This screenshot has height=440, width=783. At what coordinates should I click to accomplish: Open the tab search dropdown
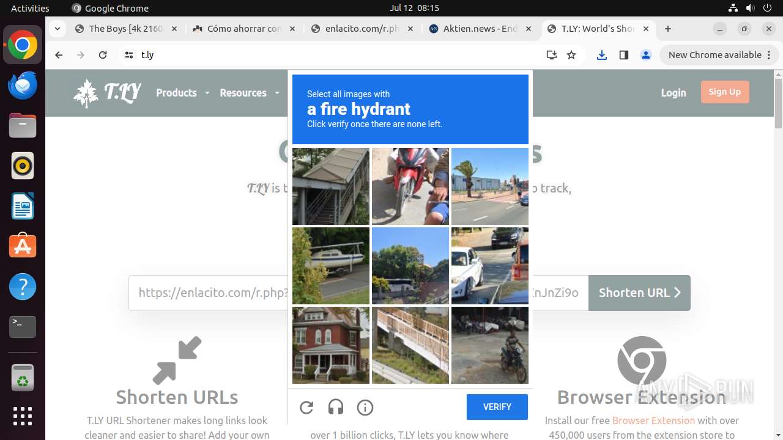coord(57,29)
